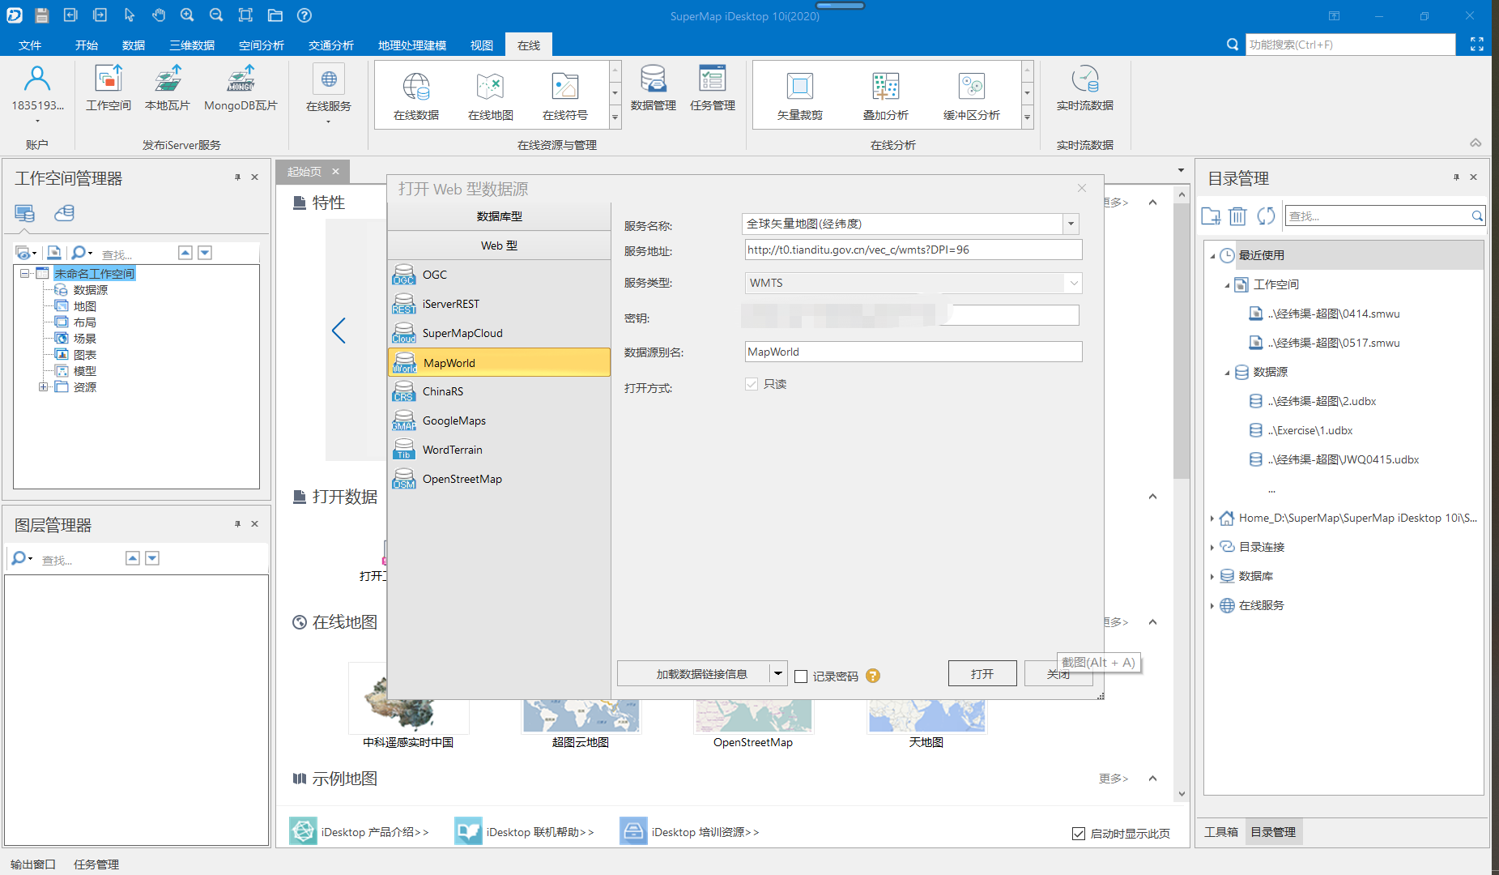1499x875 pixels.
Task: Click the start page vertical scrollbar
Action: click(x=1182, y=340)
